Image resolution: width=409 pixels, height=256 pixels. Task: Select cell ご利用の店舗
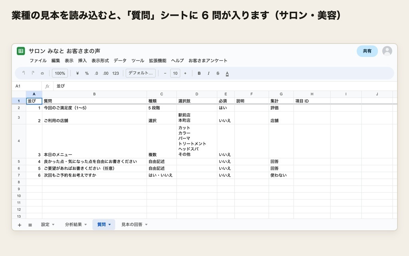(94, 118)
